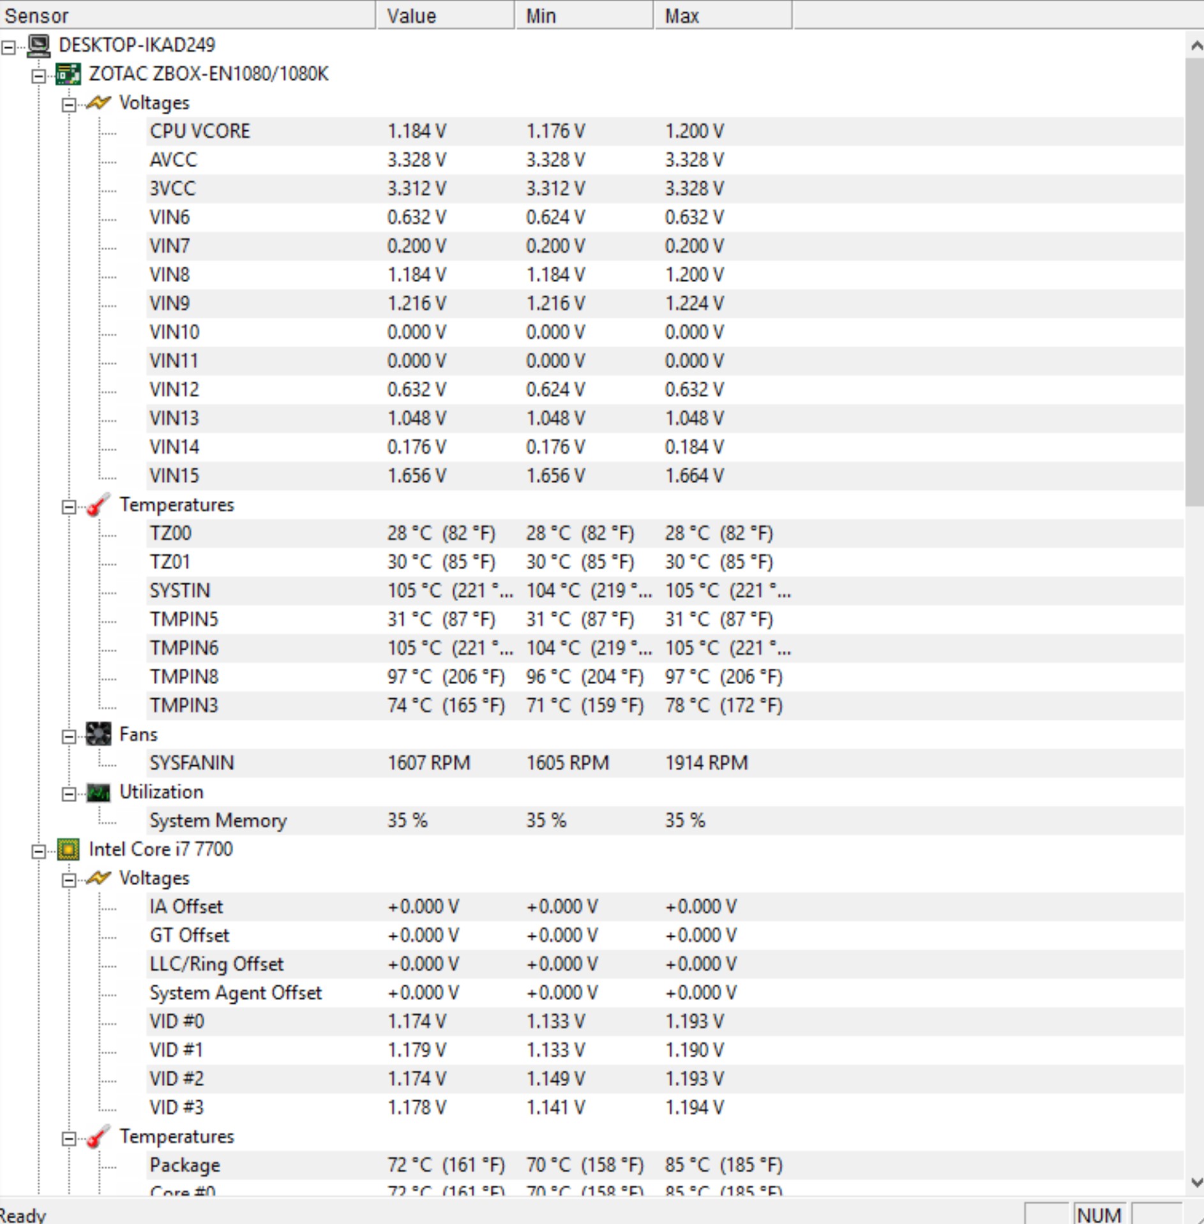The image size is (1204, 1224).
Task: Click the NUM status bar indicator
Action: [x=1099, y=1214]
